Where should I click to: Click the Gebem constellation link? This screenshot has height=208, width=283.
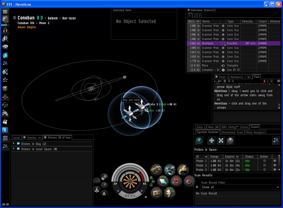53,18
